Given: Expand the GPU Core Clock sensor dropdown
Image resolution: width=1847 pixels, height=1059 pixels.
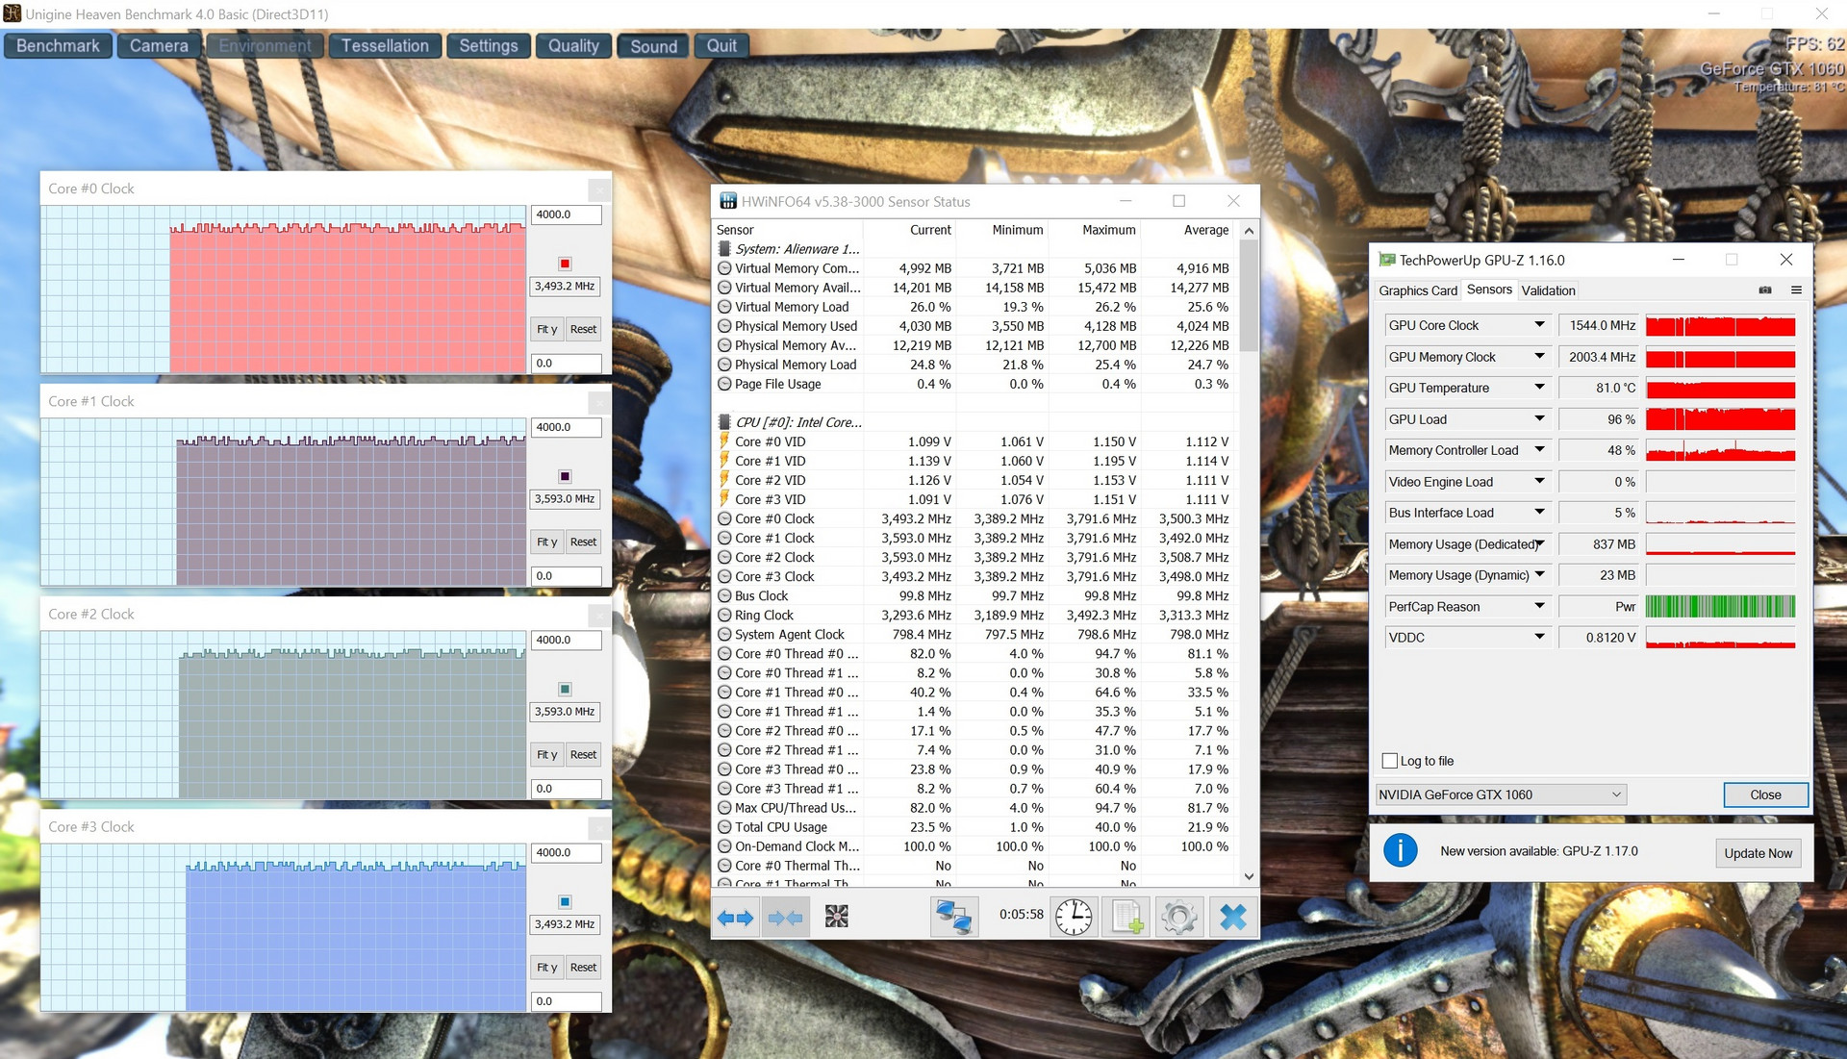Looking at the screenshot, I should (x=1539, y=325).
